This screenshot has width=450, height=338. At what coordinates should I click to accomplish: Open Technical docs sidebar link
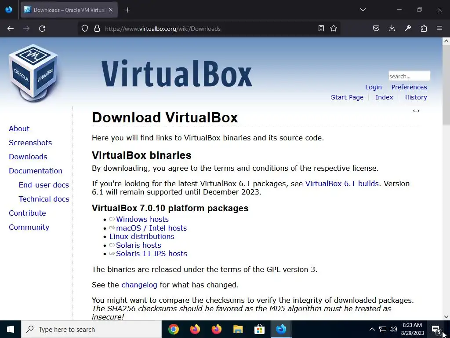[44, 199]
